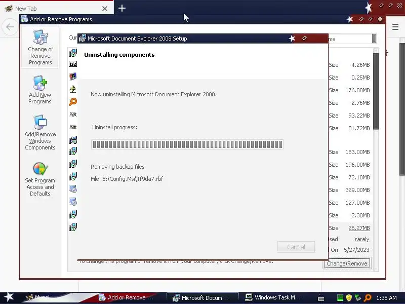Click the orange magnifier tray icon
Screen dimensions: 405x304
tap(368, 298)
